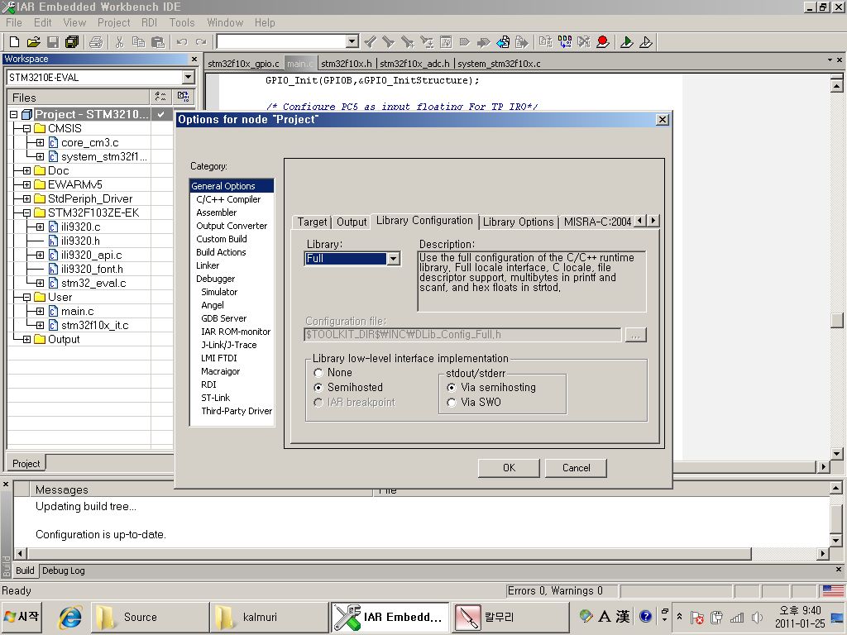Click Cancel in the Options dialog
The height and width of the screenshot is (635, 847).
coord(576,468)
